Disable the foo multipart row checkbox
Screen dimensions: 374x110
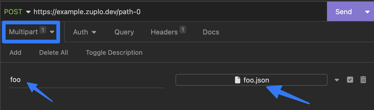350,80
